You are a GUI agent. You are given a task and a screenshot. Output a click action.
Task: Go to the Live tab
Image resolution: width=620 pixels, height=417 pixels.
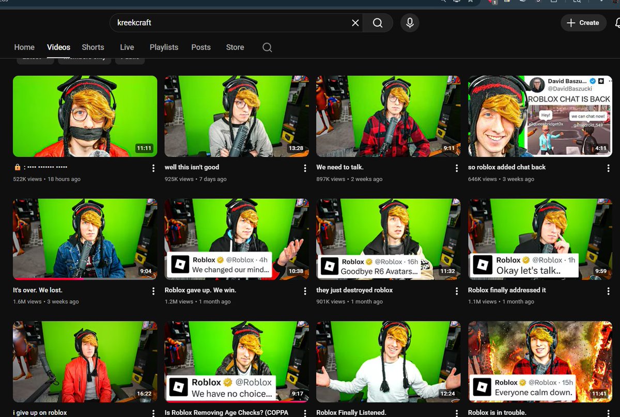pyautogui.click(x=127, y=47)
